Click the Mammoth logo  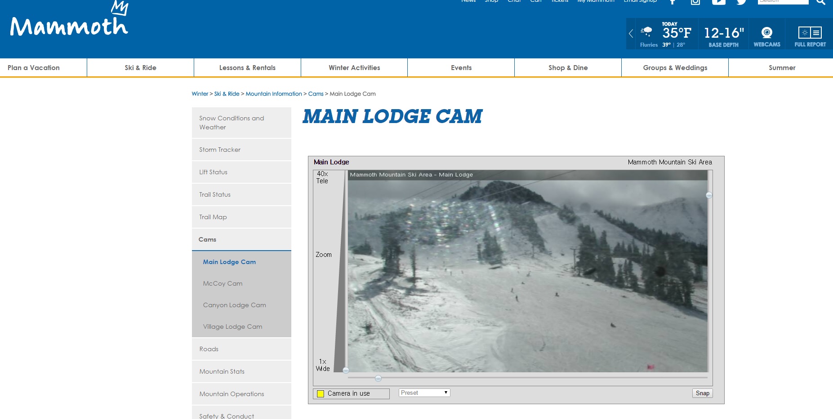[69, 19]
